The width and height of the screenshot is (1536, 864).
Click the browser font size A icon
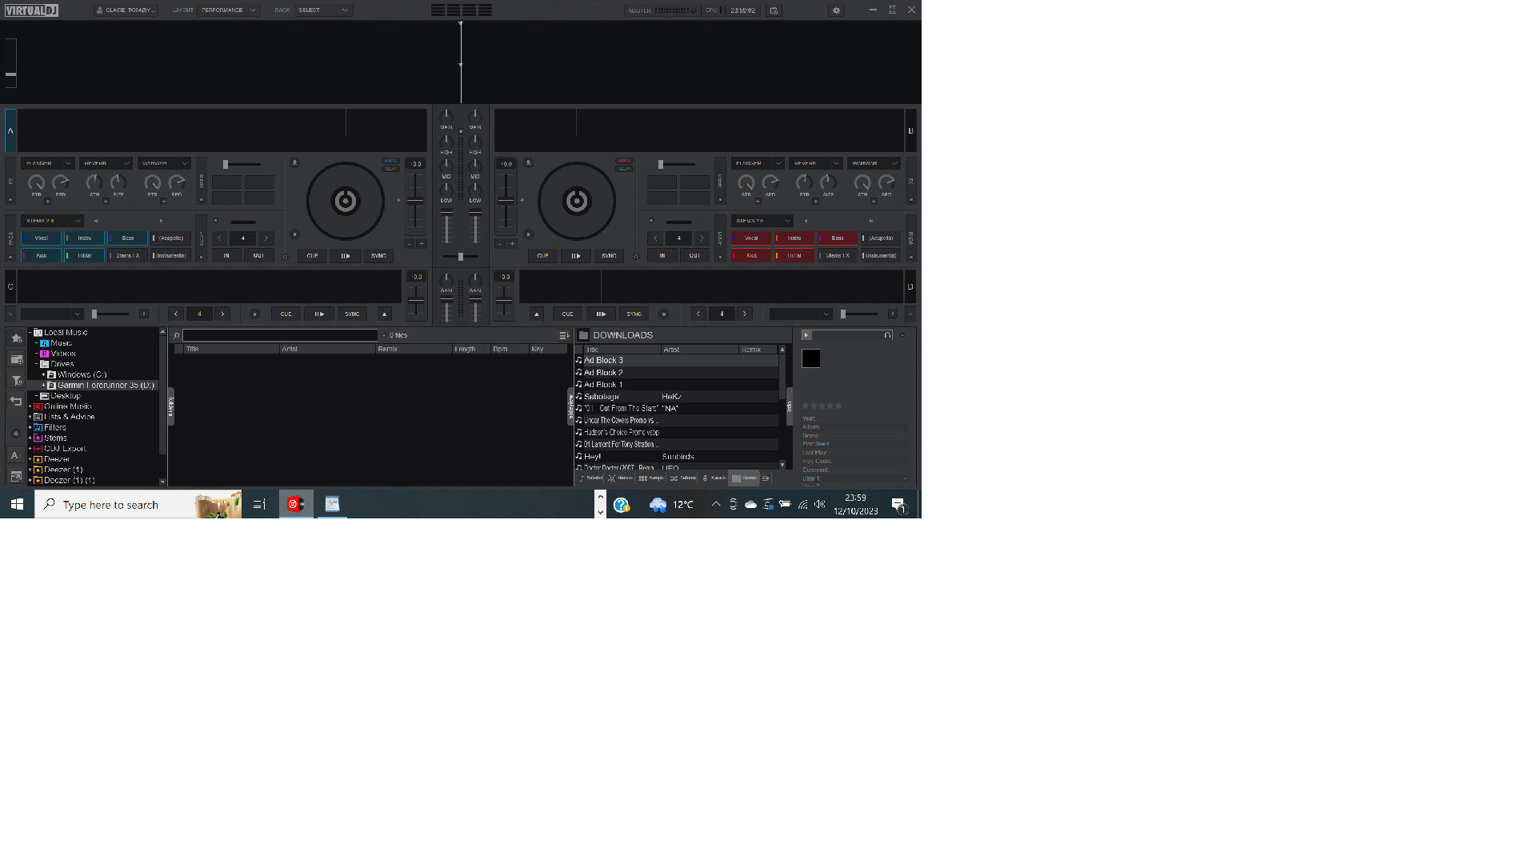14,455
